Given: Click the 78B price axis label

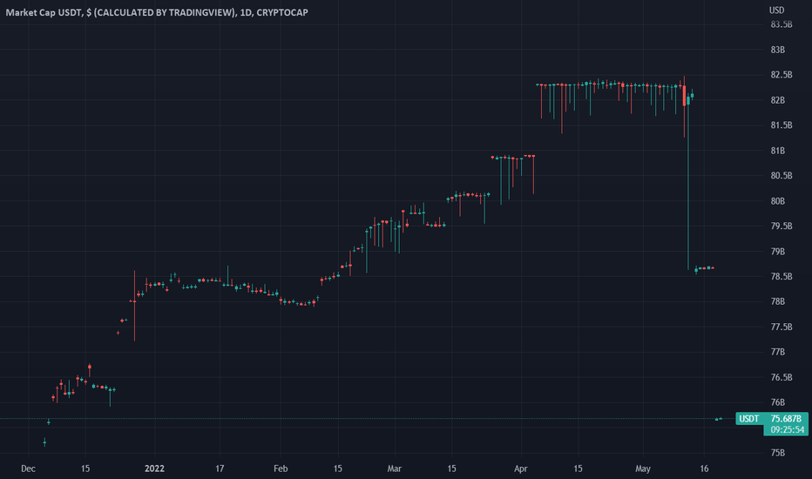Looking at the screenshot, I should click(777, 301).
